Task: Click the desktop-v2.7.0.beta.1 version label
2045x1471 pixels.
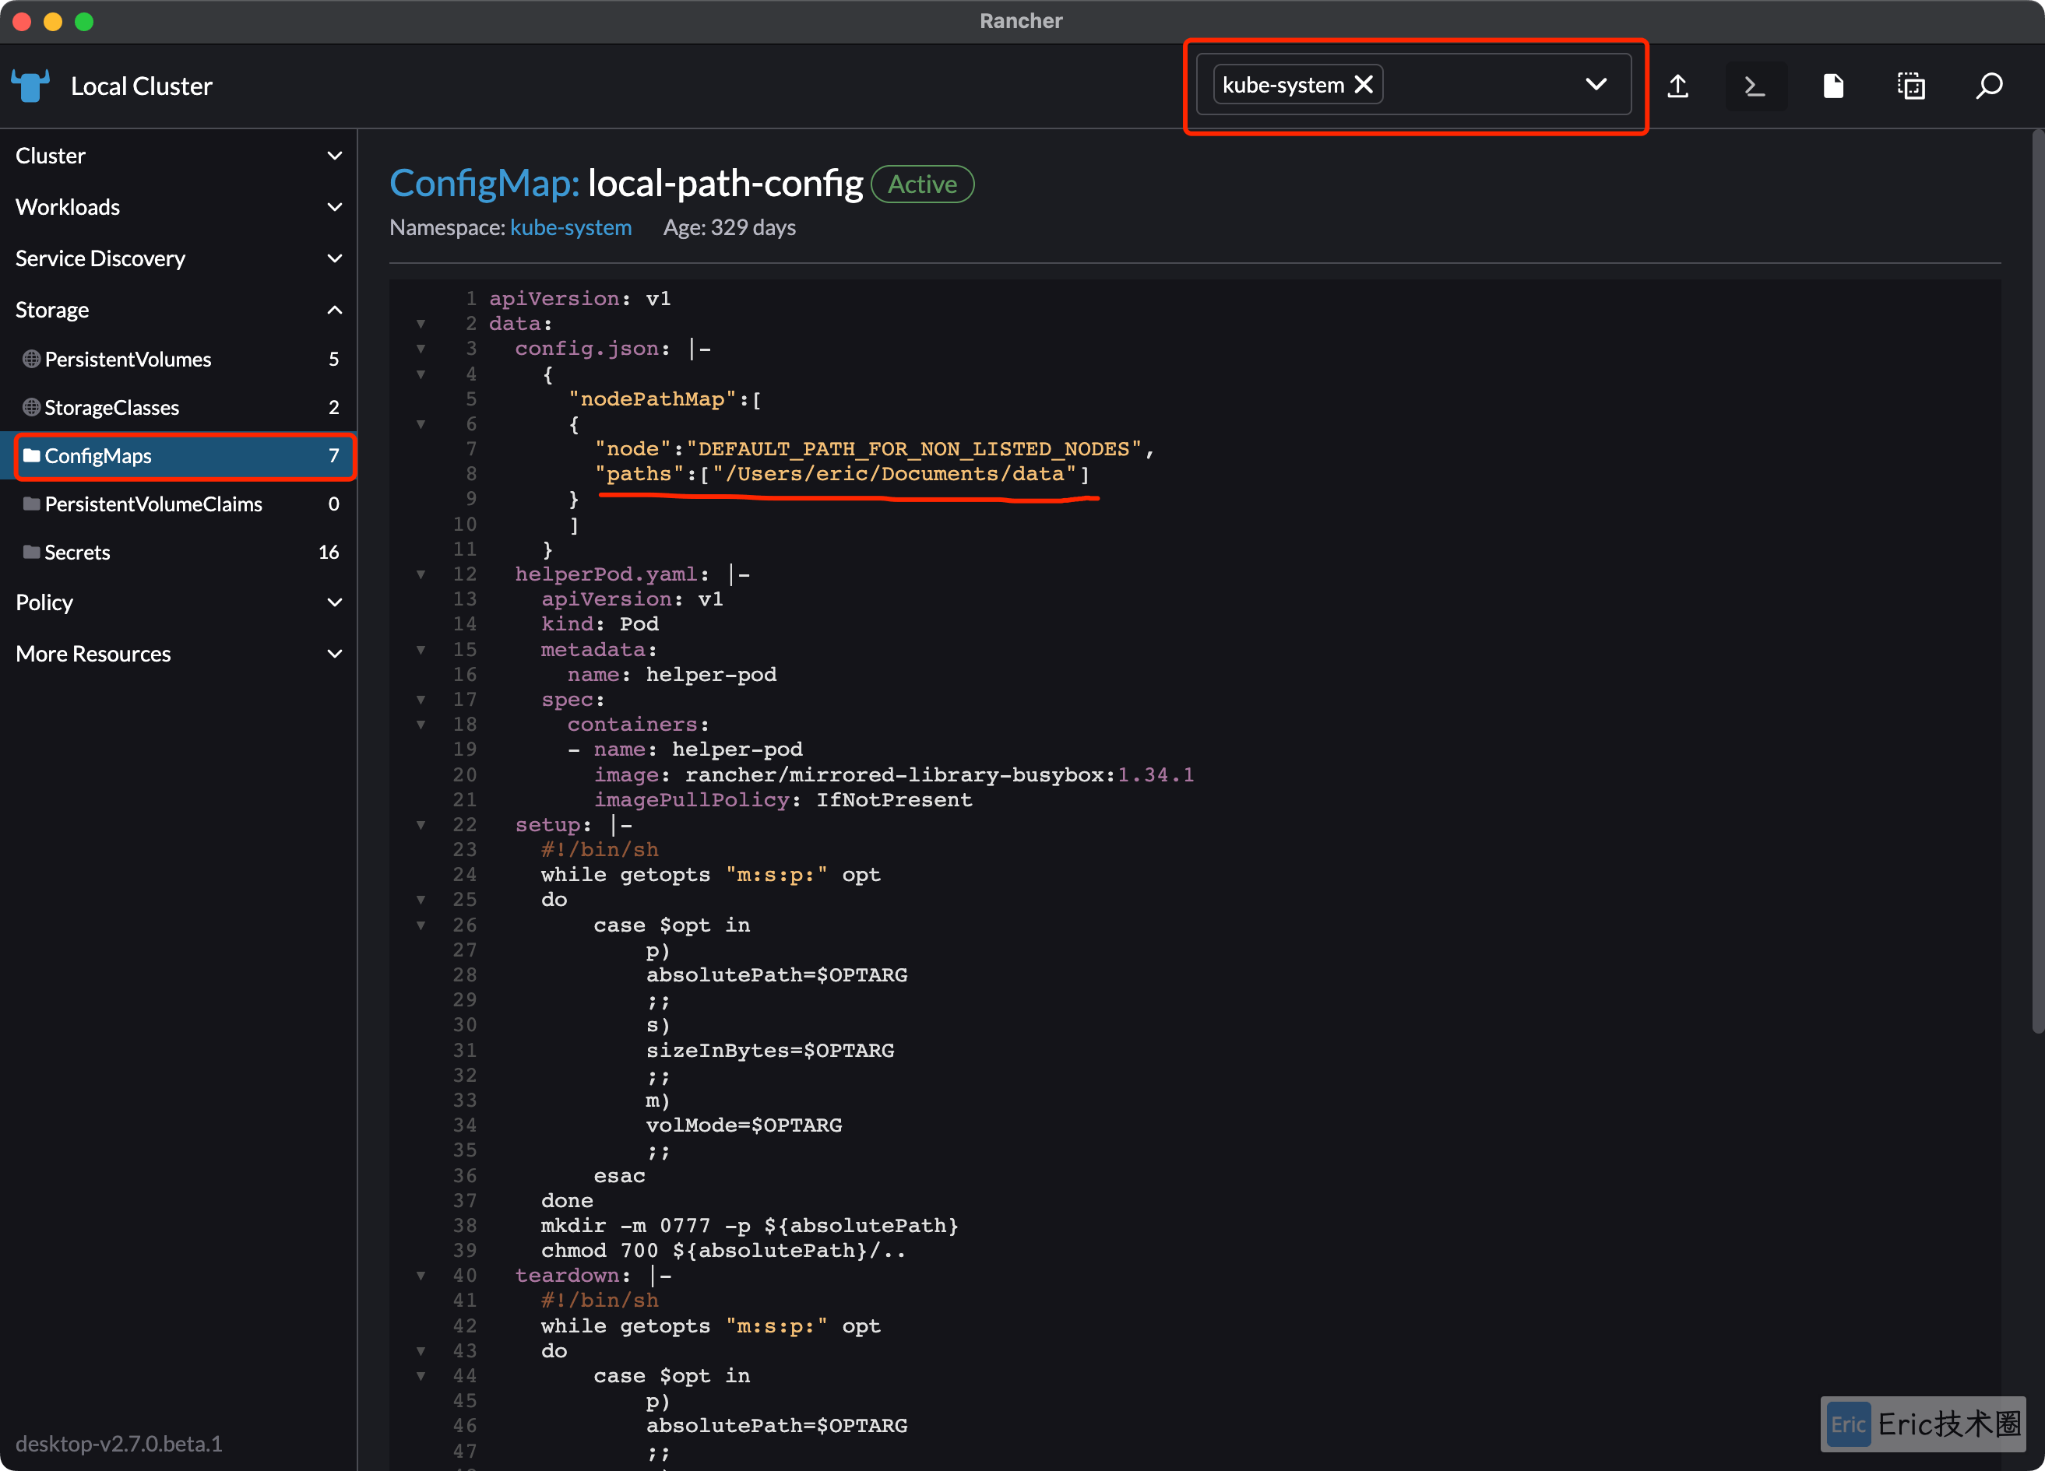Action: [119, 1443]
